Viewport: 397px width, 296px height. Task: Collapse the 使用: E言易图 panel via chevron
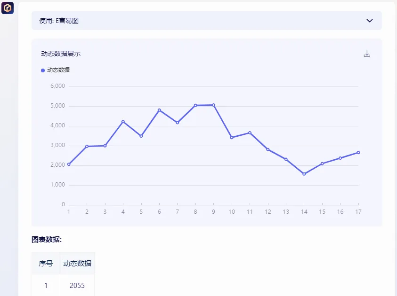[370, 20]
